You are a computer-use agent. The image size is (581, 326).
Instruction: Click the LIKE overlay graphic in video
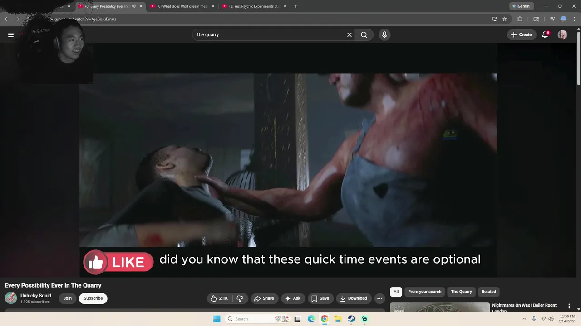(x=118, y=262)
